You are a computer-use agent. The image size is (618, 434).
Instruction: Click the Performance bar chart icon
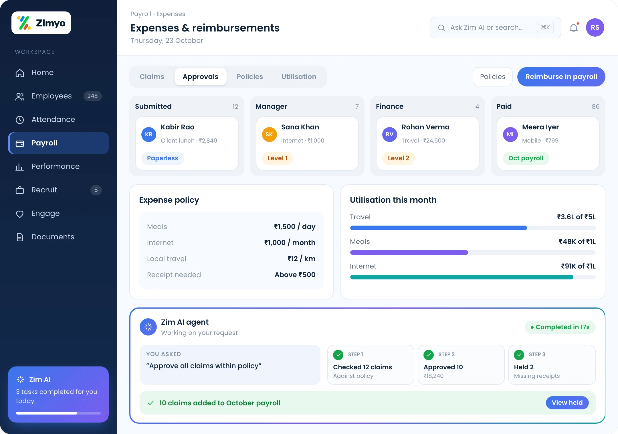20,167
